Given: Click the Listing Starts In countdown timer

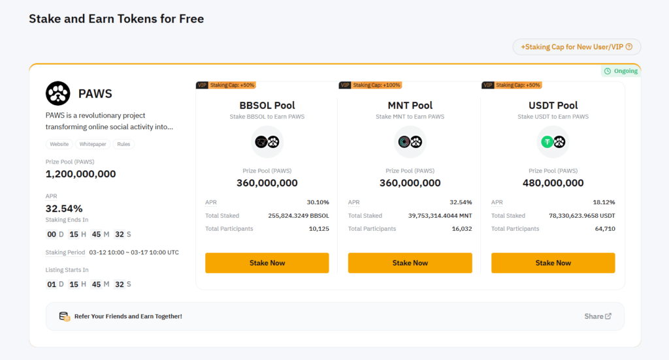Looking at the screenshot, I should 88,284.
